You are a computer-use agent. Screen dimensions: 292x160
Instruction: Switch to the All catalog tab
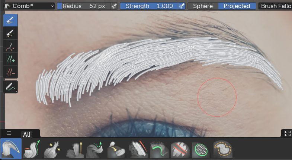point(27,134)
